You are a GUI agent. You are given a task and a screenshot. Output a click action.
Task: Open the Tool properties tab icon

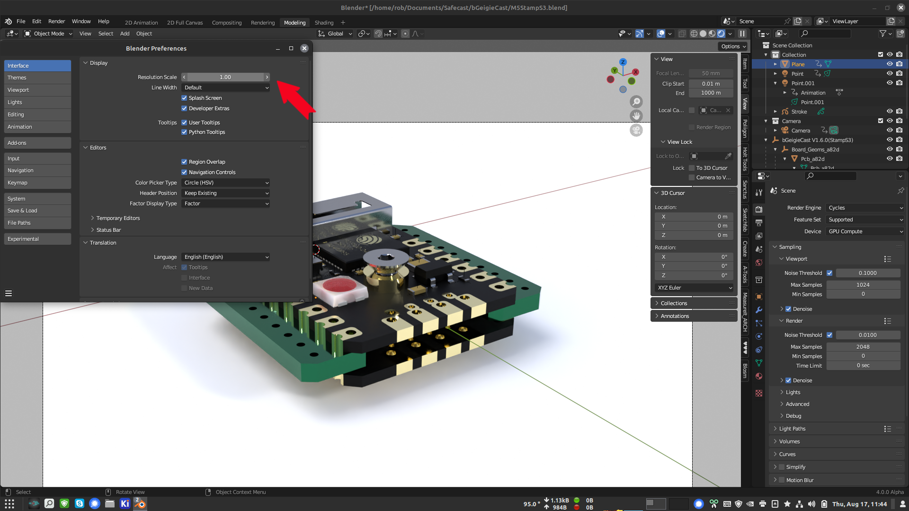click(759, 193)
